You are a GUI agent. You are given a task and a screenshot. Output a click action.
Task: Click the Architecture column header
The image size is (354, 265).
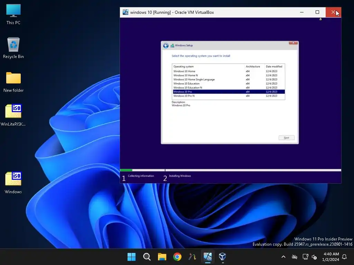pos(254,67)
